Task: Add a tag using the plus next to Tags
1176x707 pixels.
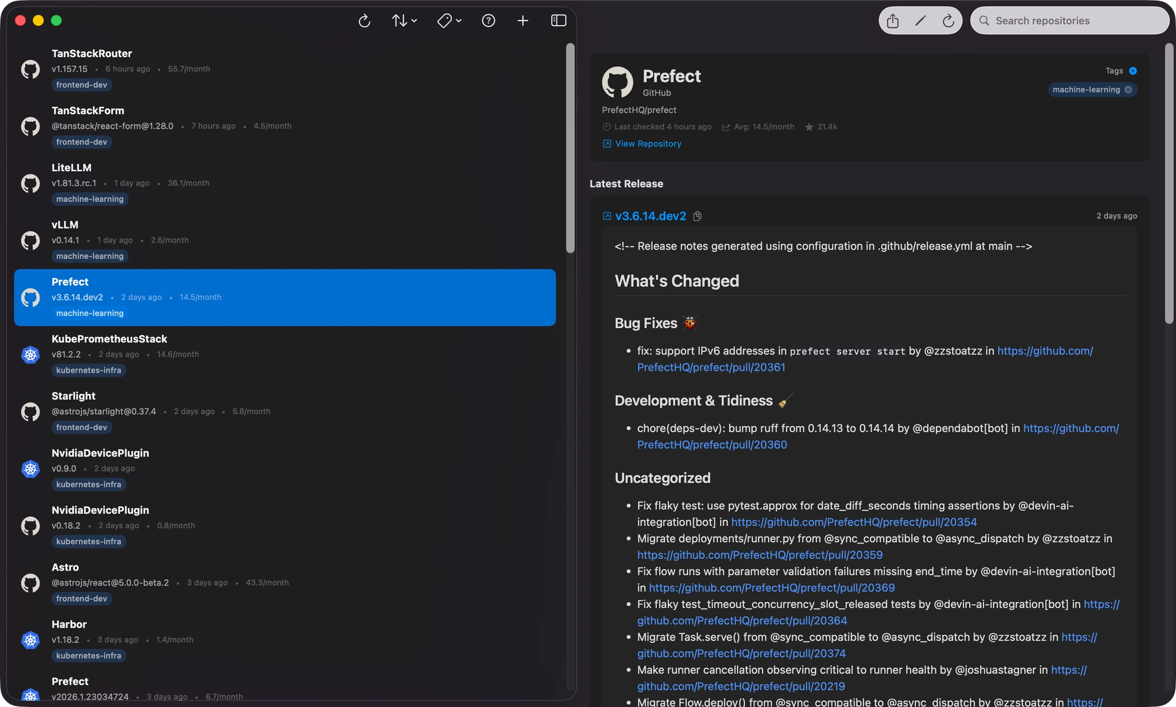Action: pyautogui.click(x=1133, y=71)
